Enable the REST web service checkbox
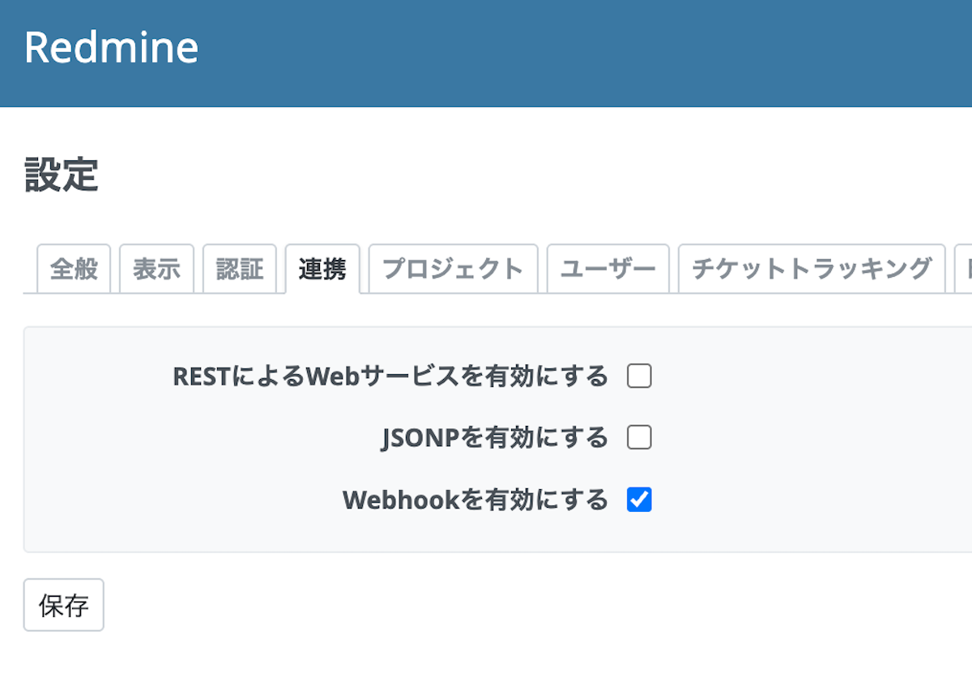 (639, 377)
